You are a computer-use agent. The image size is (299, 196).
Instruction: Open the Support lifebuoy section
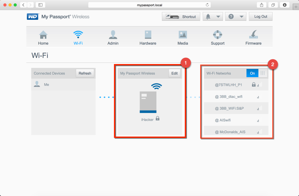tap(218, 38)
